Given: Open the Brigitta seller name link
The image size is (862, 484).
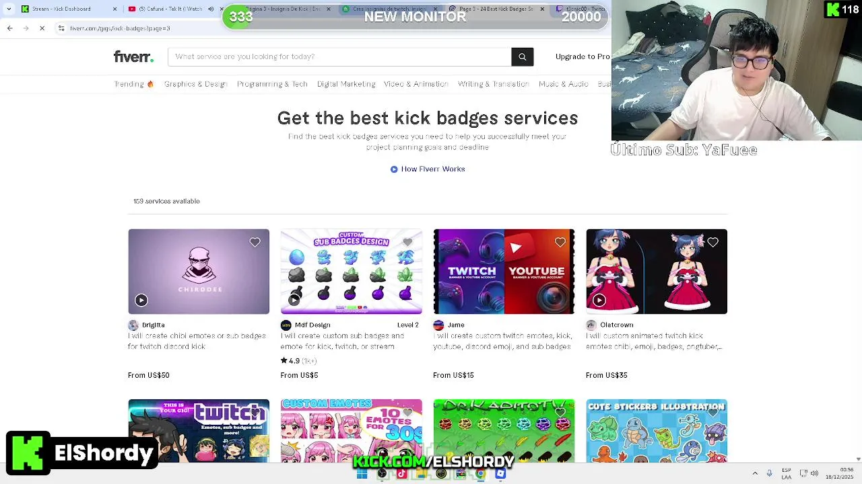Looking at the screenshot, I should 153,325.
